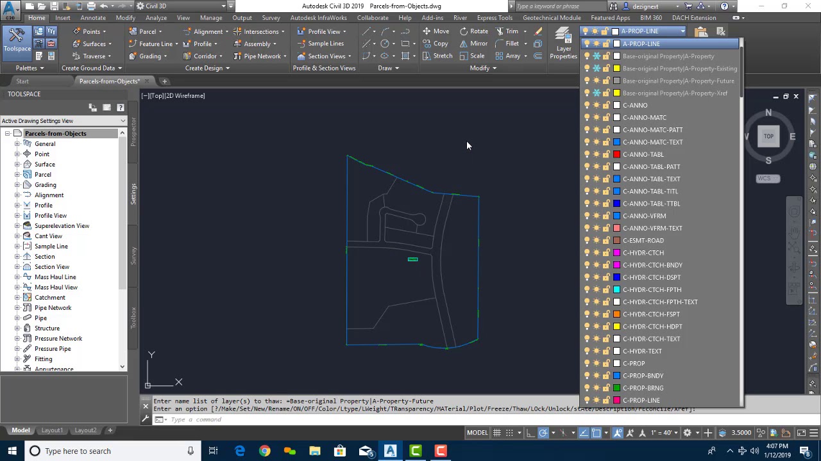Turn off the C-ESMT-ROAD layer bulb
The image size is (821, 461).
(587, 241)
